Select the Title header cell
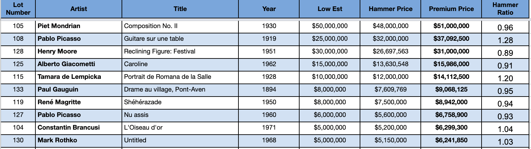The height and width of the screenshot is (149, 531). [x=180, y=9]
